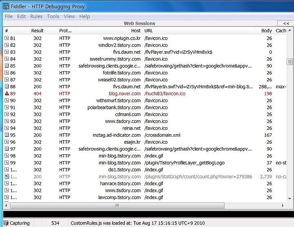Click redirect icon of session 87
This screenshot has height=227, width=294.
click(7, 80)
